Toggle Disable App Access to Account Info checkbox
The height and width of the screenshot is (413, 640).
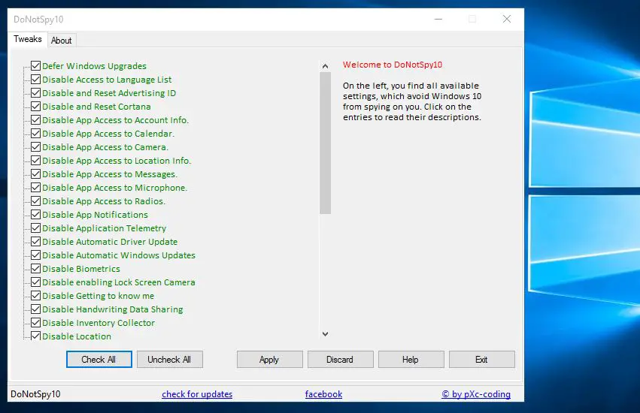(35, 119)
